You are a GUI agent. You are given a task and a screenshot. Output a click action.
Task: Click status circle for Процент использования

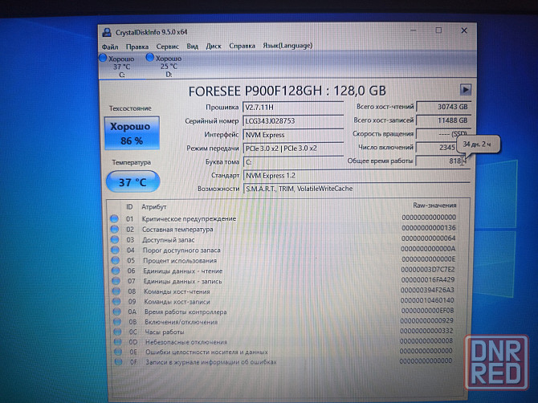(x=116, y=260)
